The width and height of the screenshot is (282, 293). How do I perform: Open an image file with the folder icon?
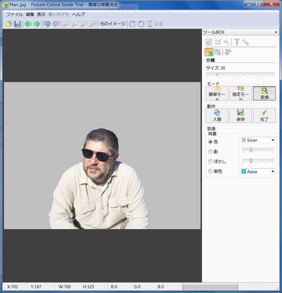click(8, 24)
